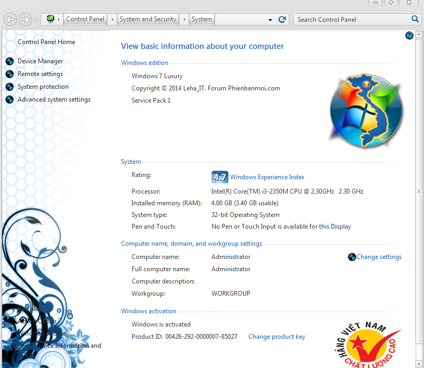
Task: Open Remote settings link
Action: 40,74
